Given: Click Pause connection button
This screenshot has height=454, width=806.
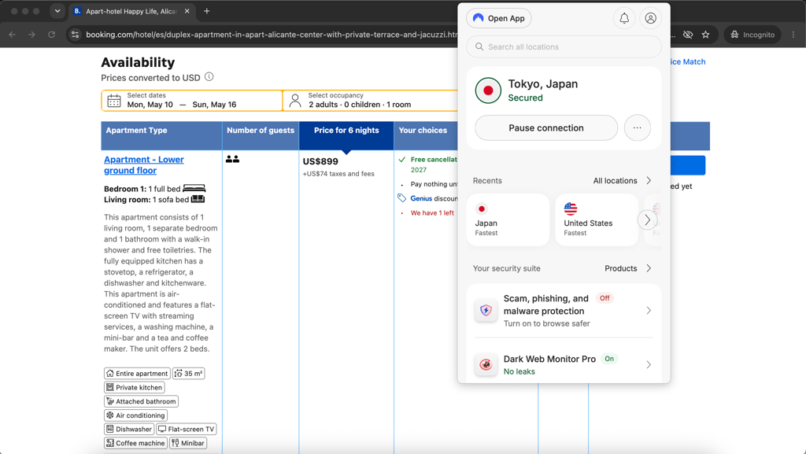Looking at the screenshot, I should click(546, 128).
